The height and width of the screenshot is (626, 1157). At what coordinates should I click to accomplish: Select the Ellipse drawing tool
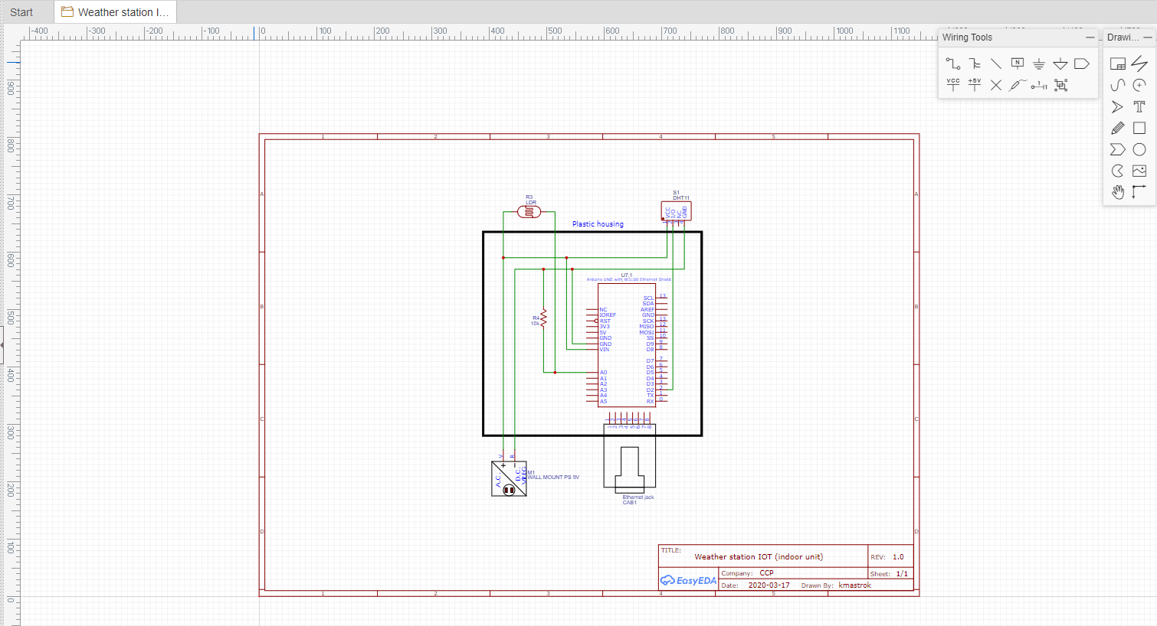[1139, 149]
